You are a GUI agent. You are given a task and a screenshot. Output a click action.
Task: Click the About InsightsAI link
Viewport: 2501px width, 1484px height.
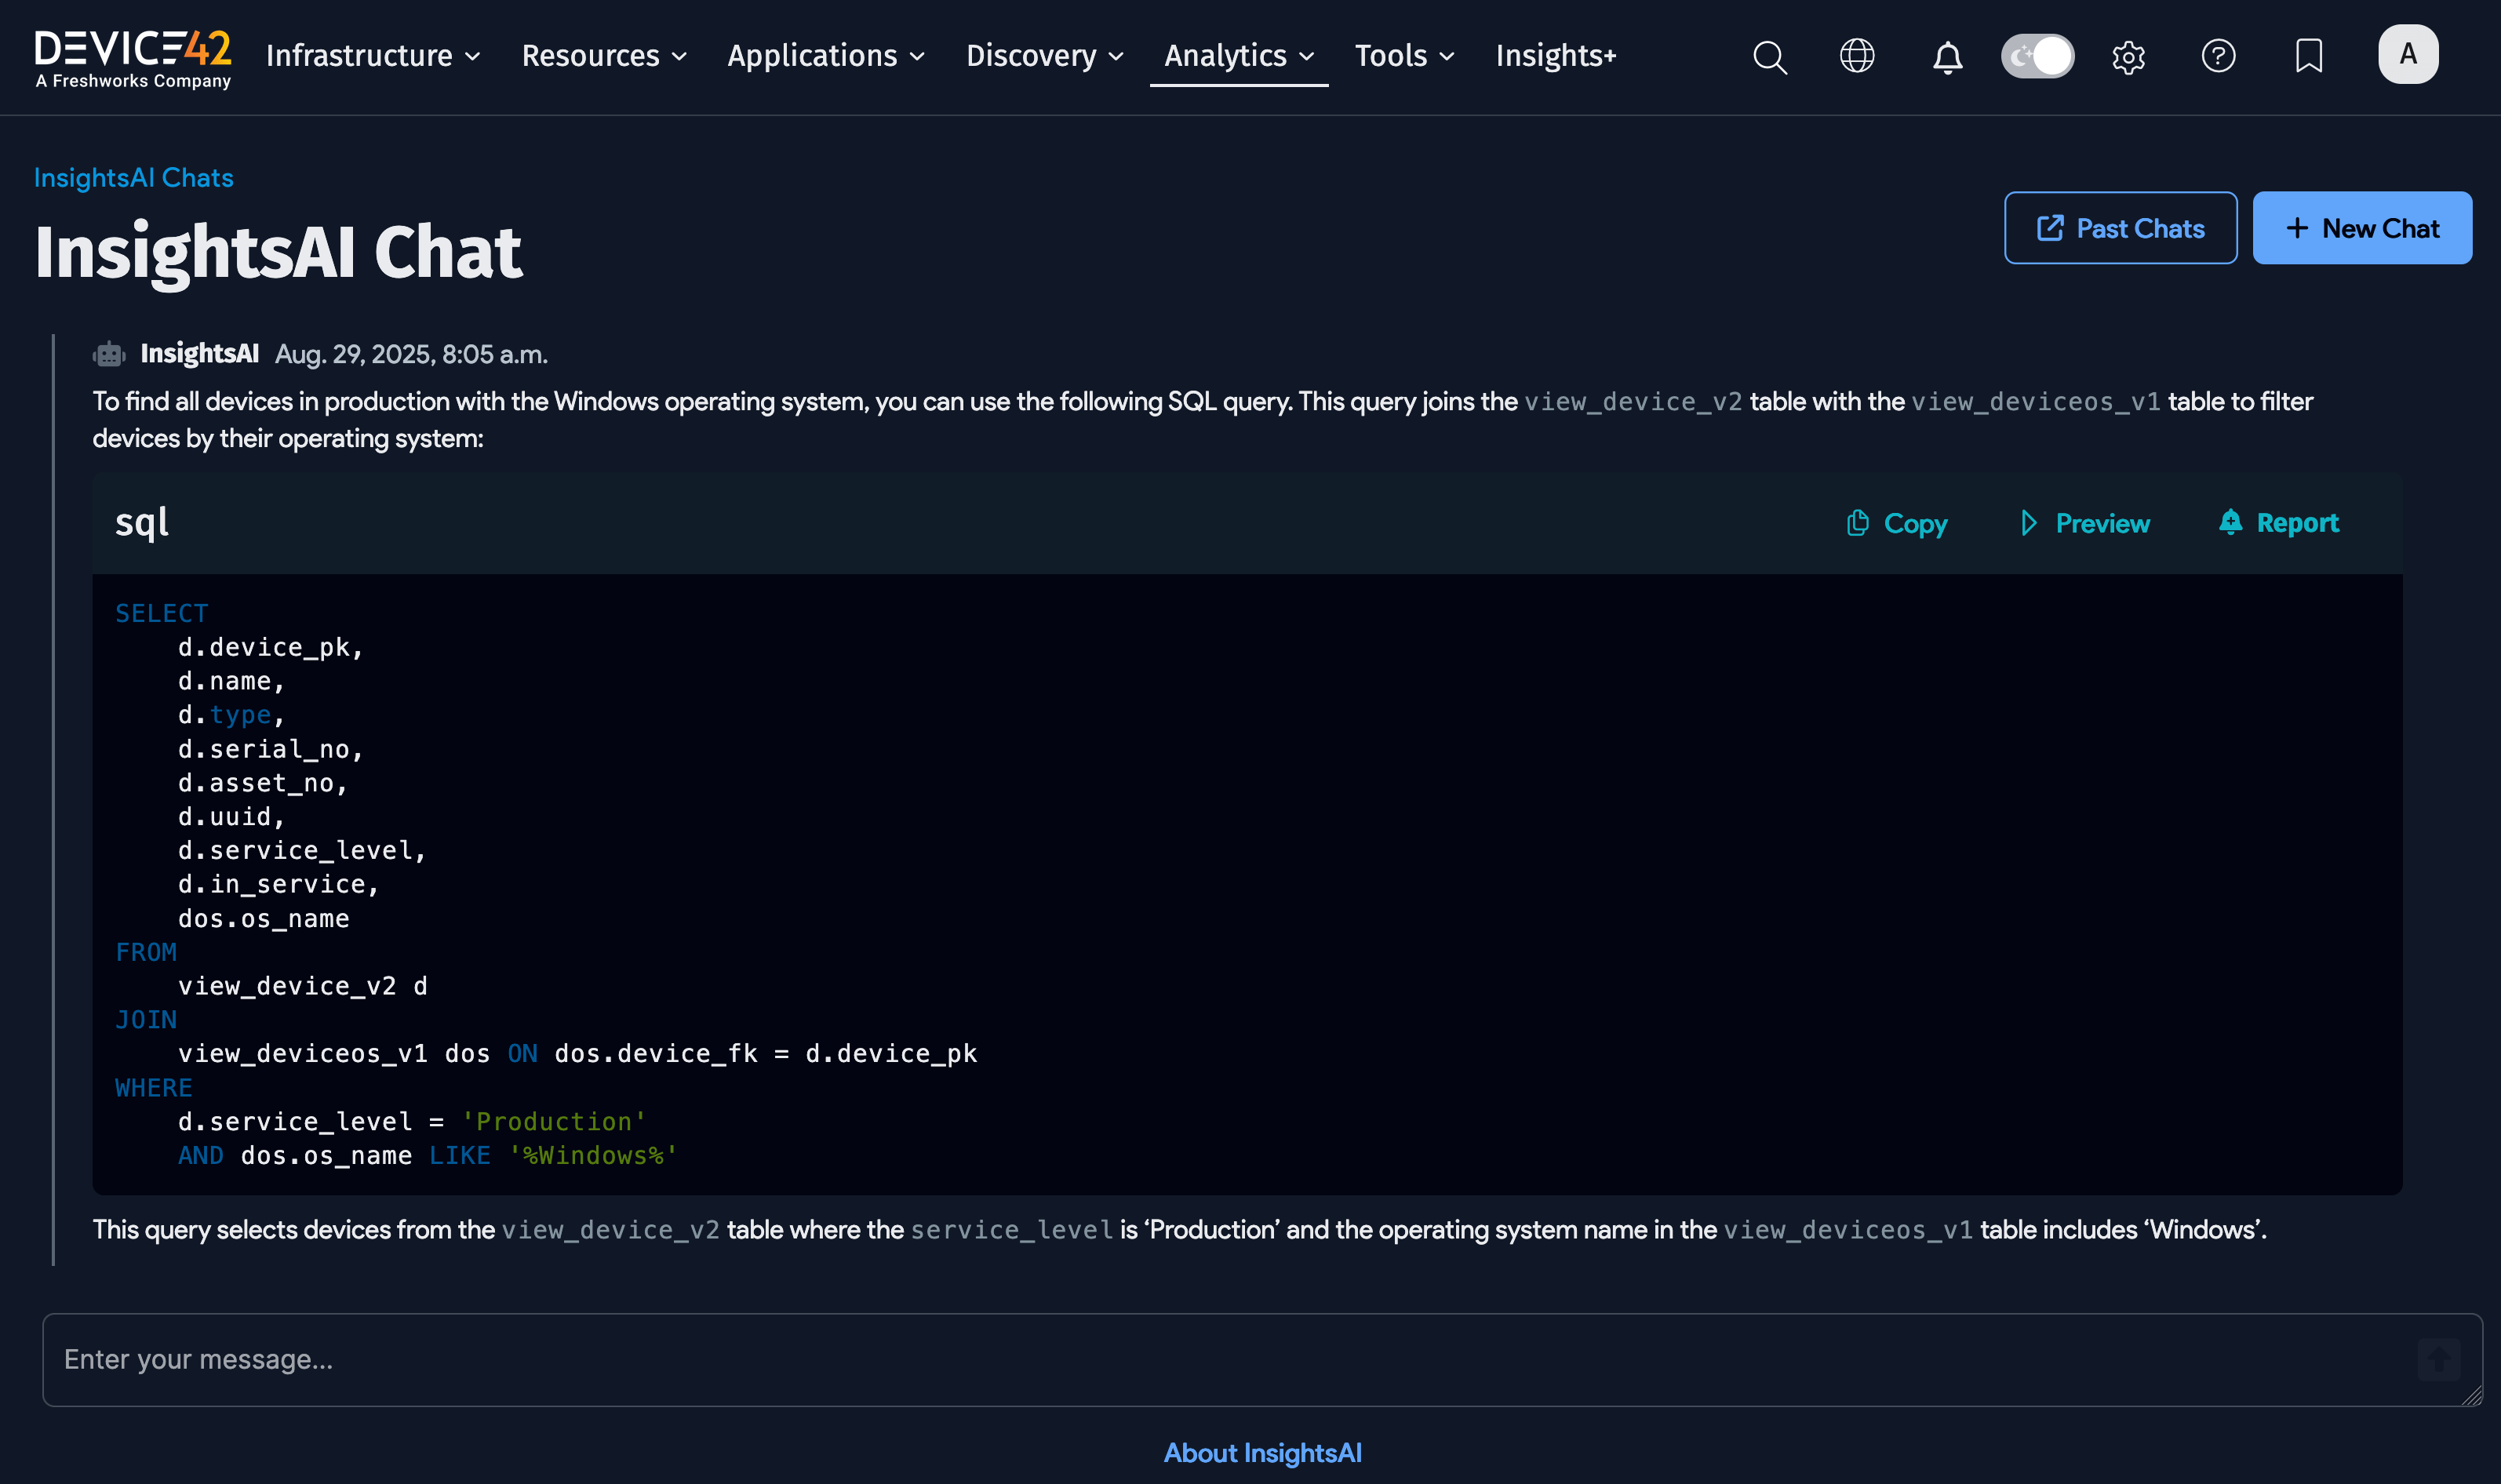tap(1262, 1452)
